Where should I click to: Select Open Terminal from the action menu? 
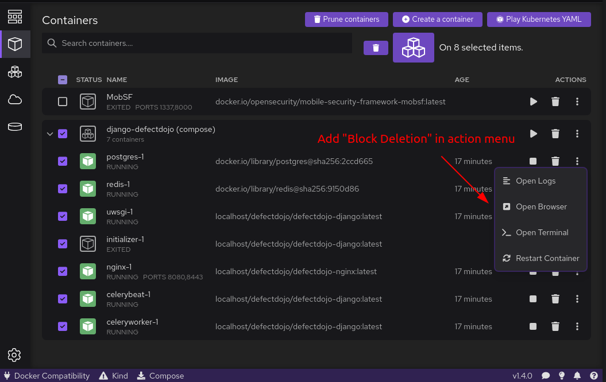(x=541, y=232)
